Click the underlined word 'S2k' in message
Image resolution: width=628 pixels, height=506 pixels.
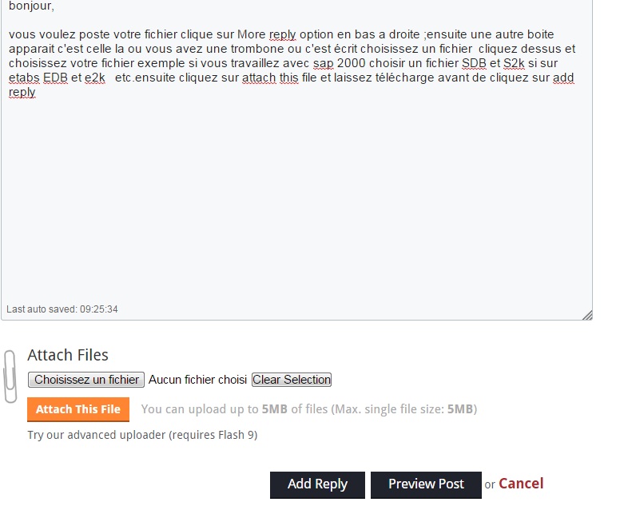[514, 63]
